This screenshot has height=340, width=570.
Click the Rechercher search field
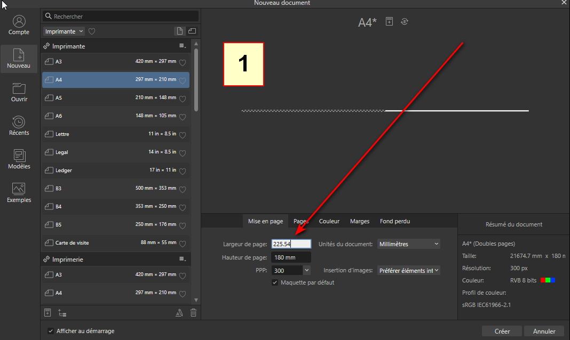121,17
